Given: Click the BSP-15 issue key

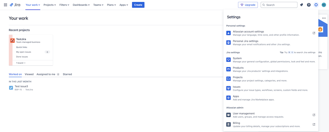Looking at the screenshot, I should point(18,90).
